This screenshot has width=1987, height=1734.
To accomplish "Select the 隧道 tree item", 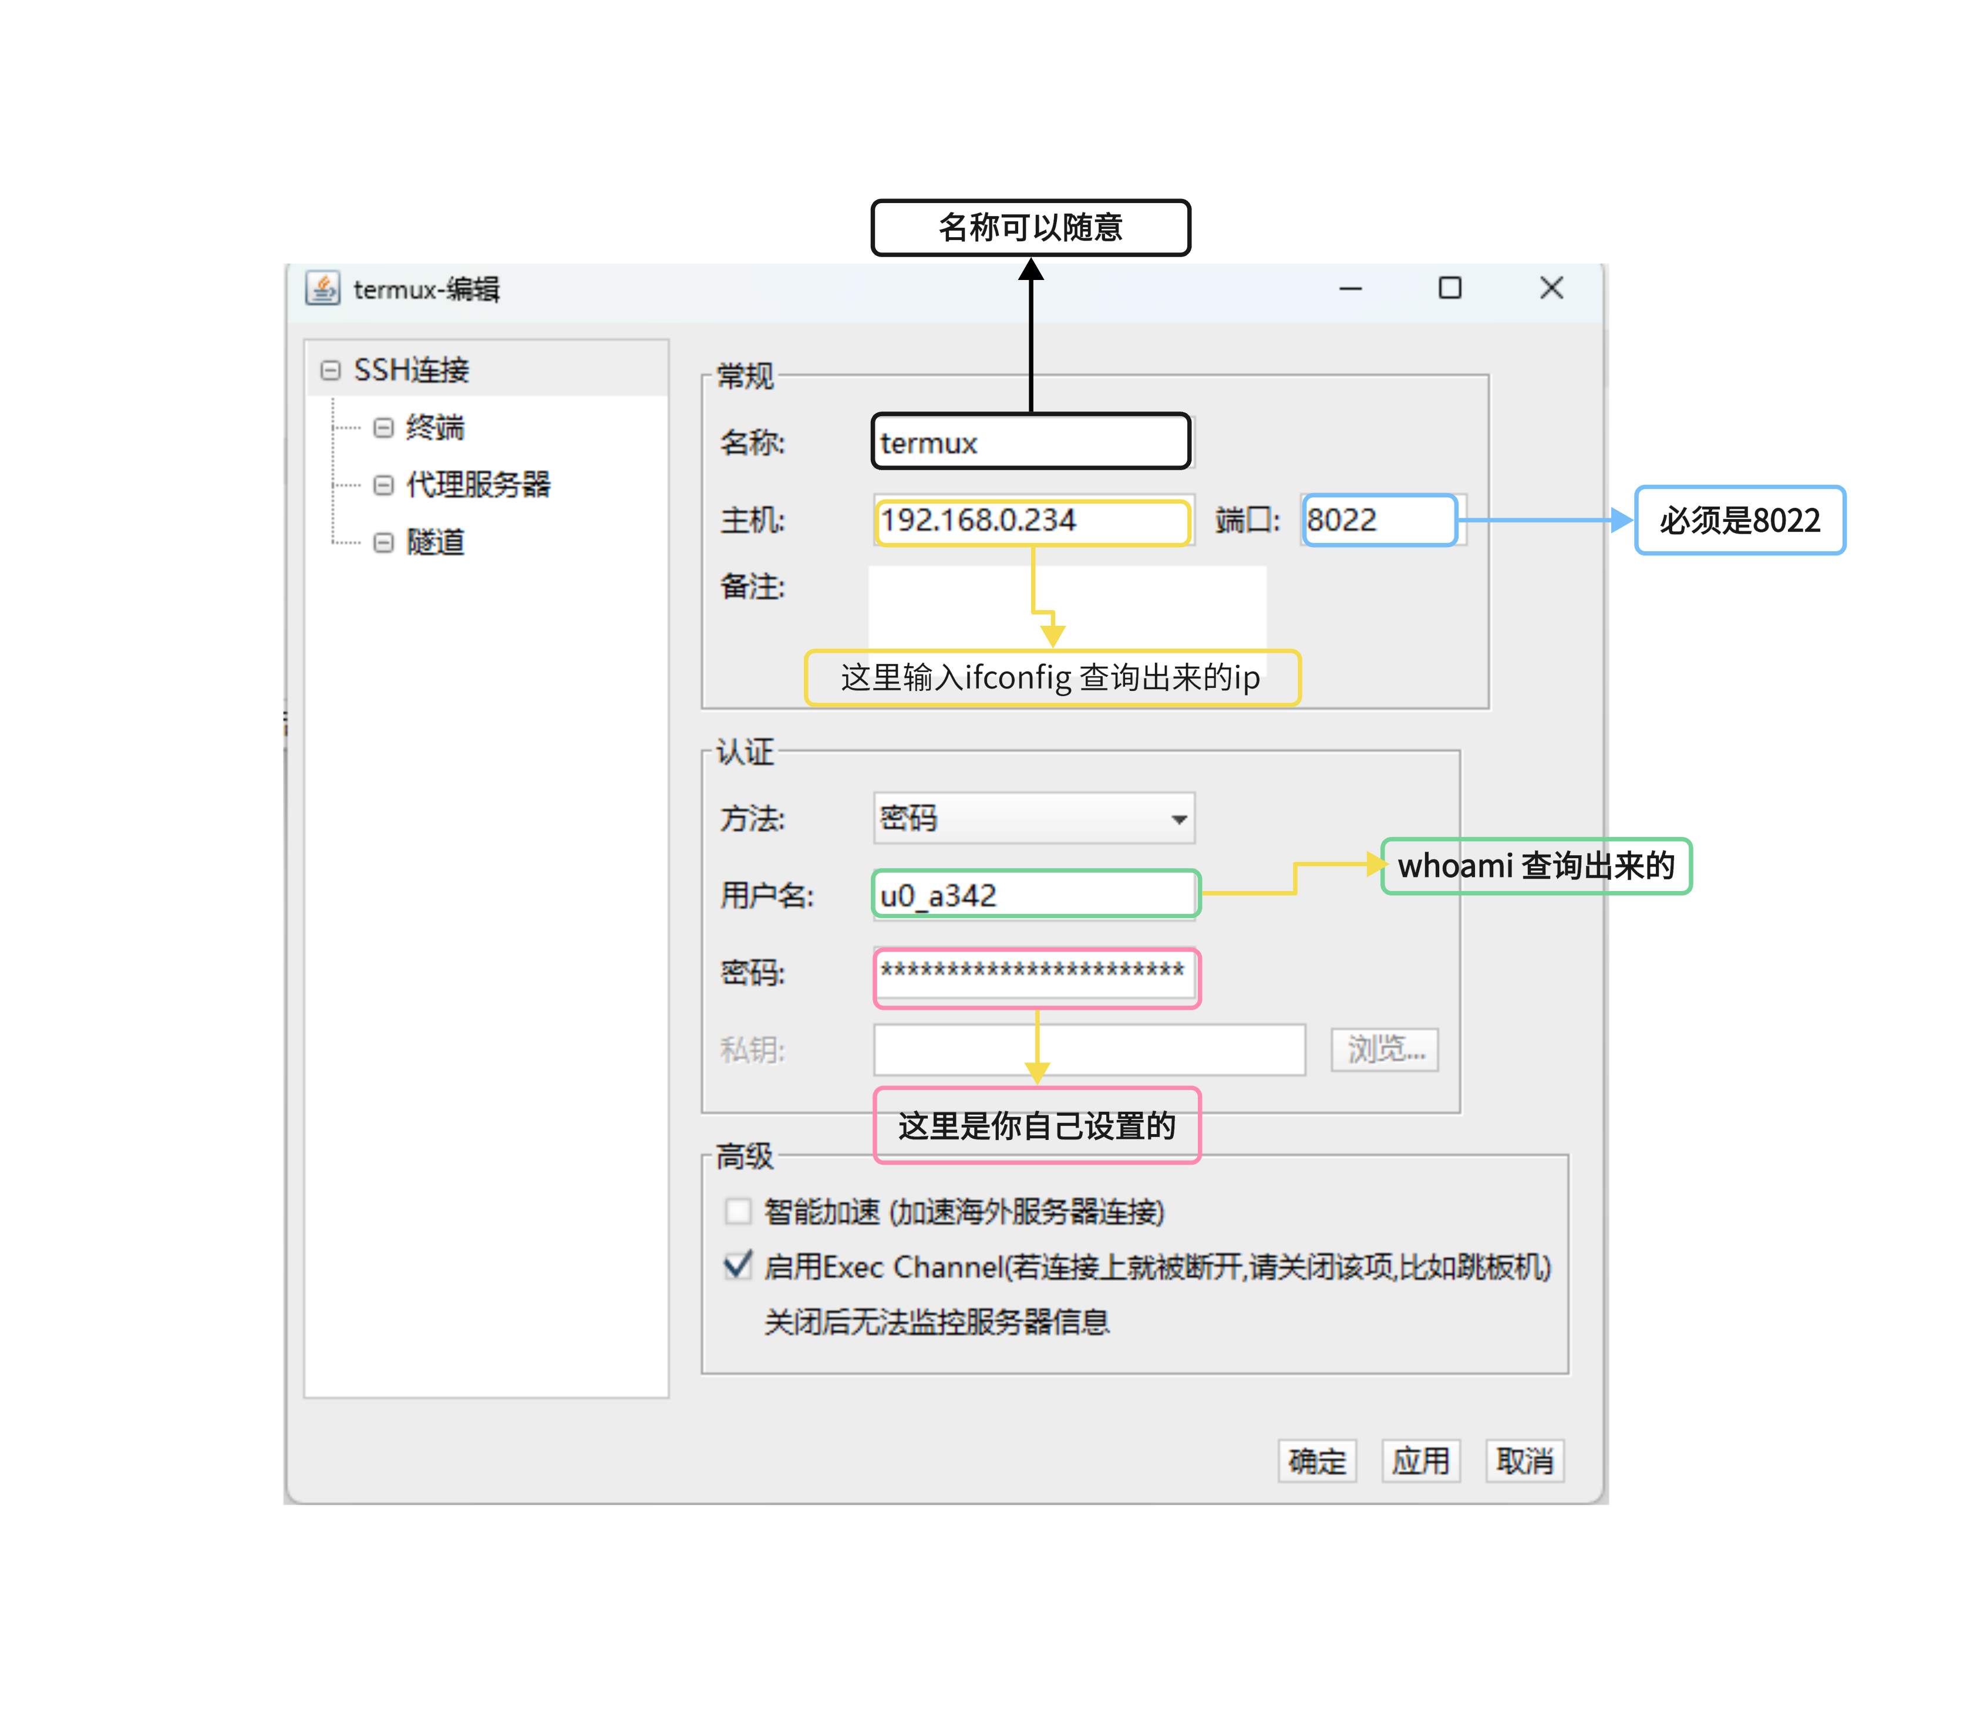I will (435, 542).
